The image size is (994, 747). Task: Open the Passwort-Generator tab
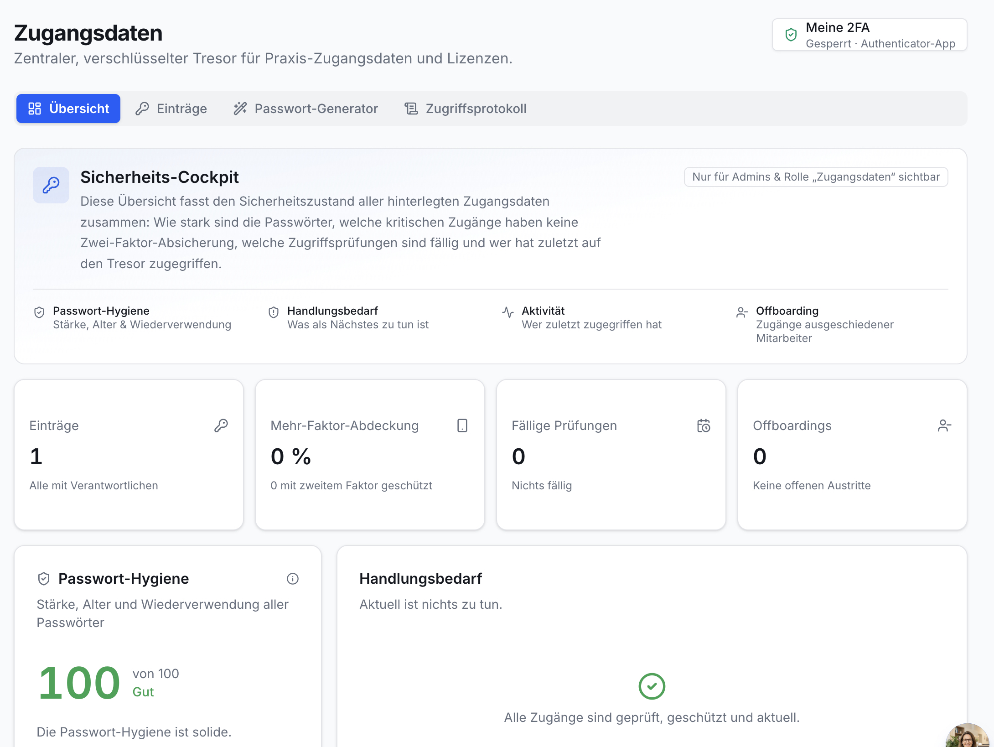pyautogui.click(x=305, y=109)
